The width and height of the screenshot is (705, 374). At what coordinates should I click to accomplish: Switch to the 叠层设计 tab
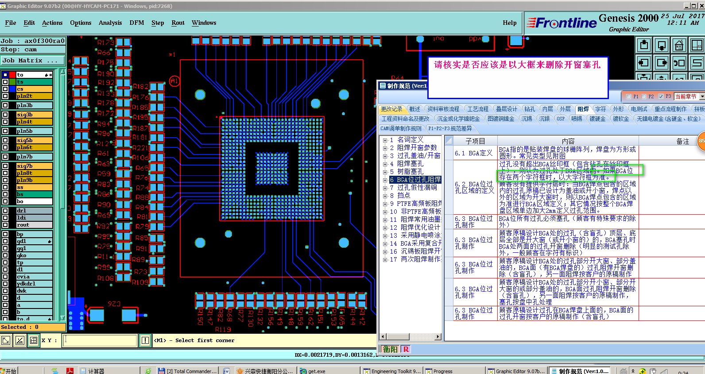pos(506,109)
